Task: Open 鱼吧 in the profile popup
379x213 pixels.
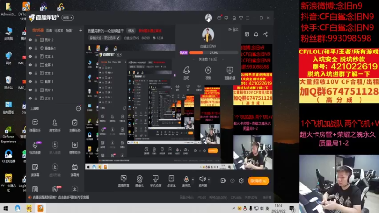Action: pyautogui.click(x=186, y=73)
